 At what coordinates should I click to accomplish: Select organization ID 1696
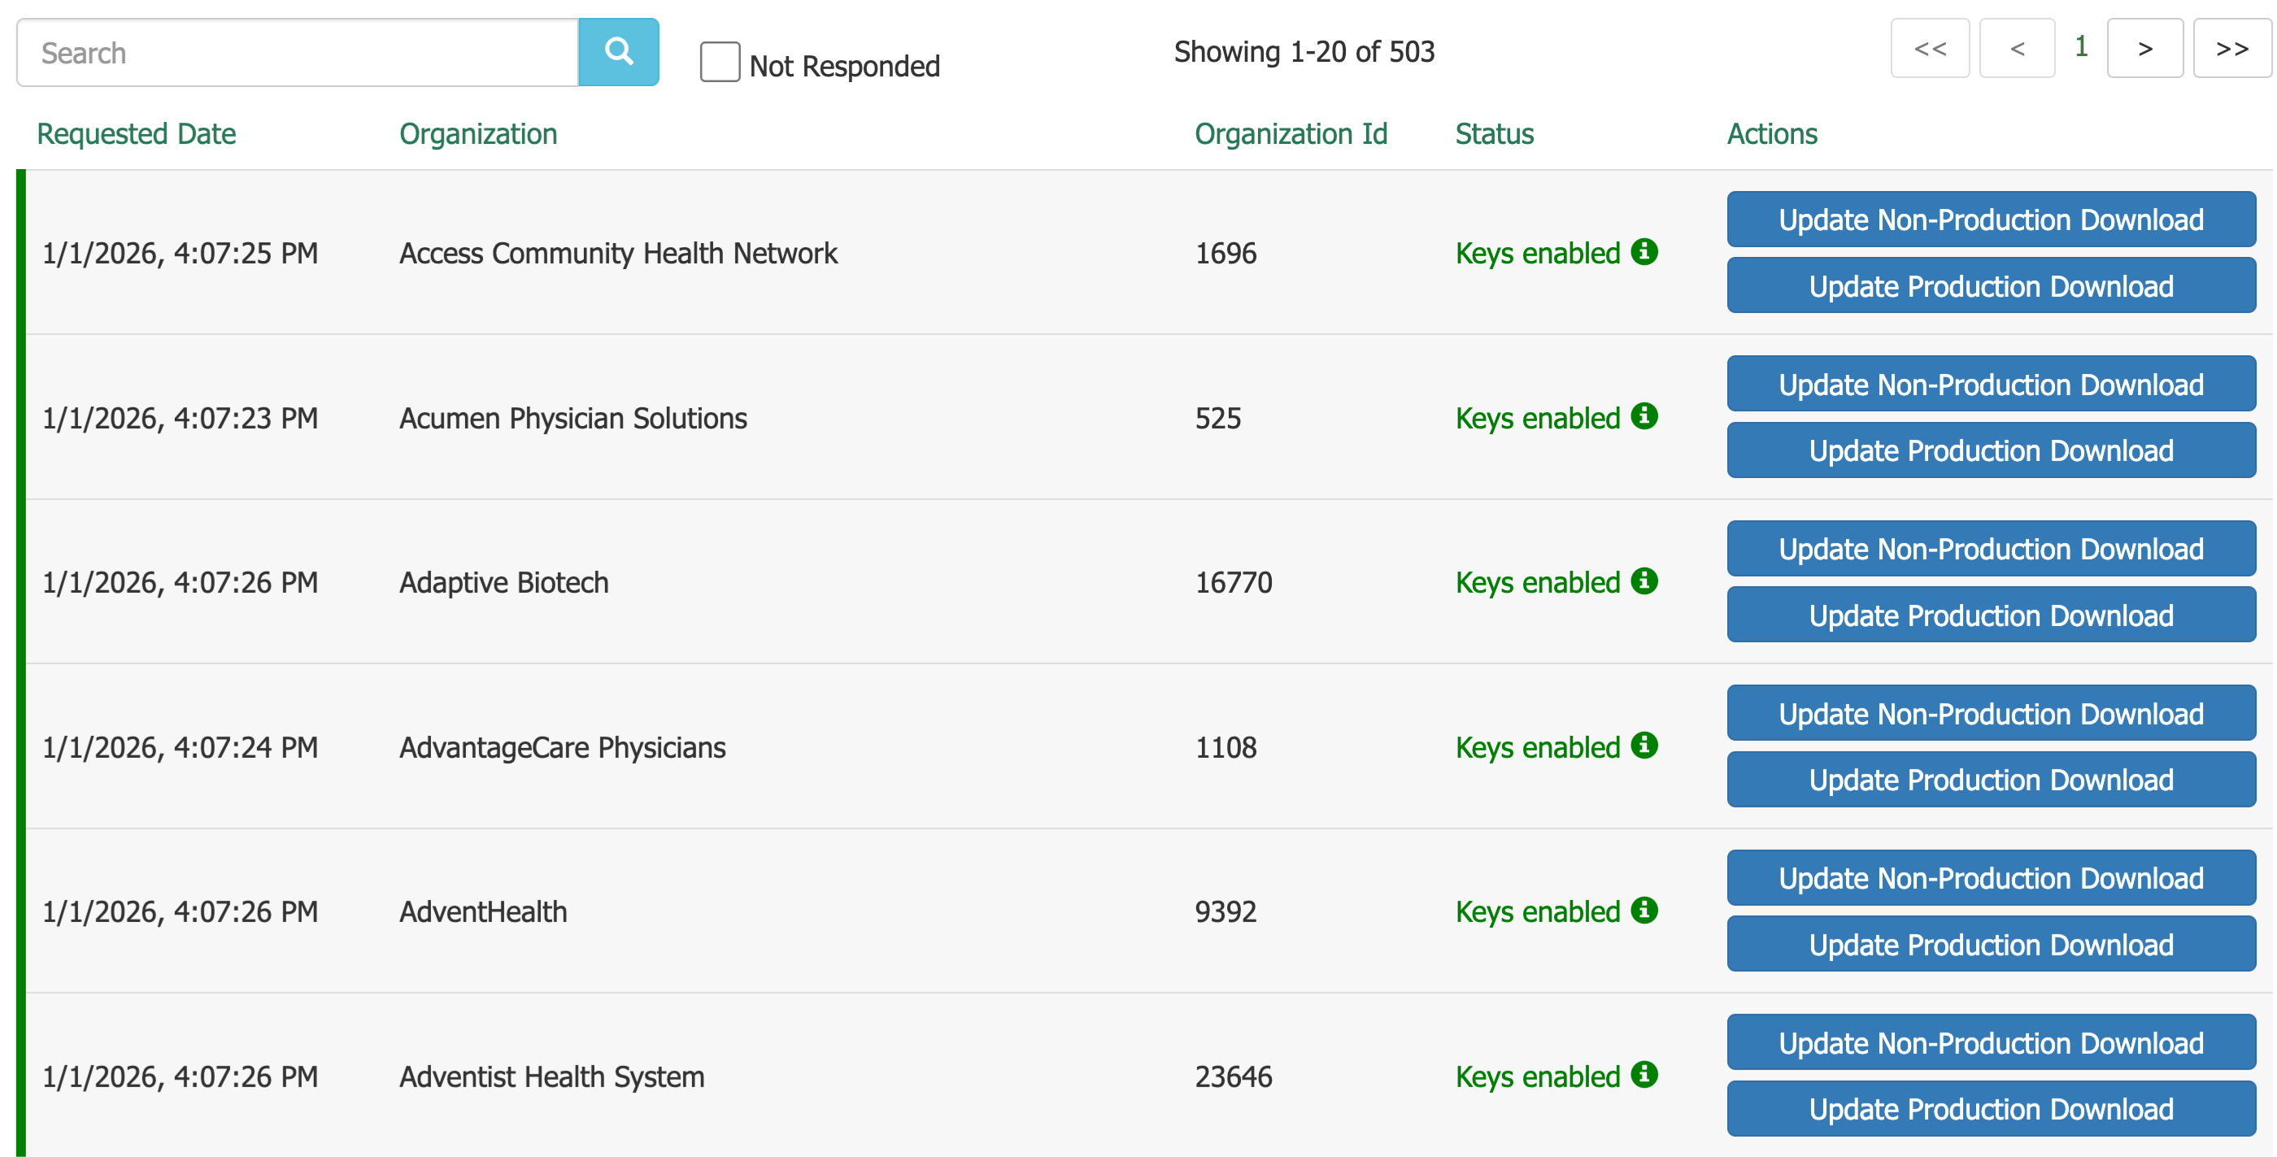coord(1226,254)
